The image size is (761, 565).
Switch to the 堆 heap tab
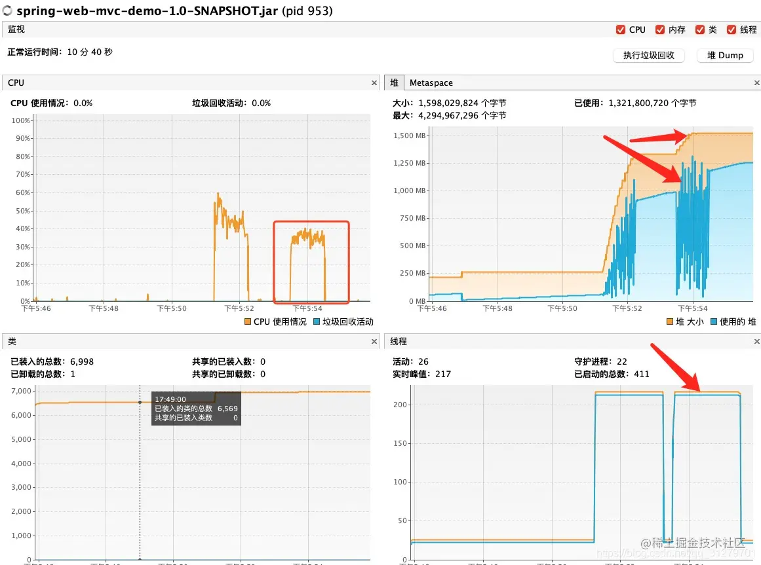pyautogui.click(x=394, y=82)
